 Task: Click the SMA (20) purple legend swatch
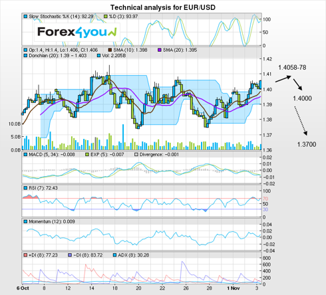(x=160, y=50)
